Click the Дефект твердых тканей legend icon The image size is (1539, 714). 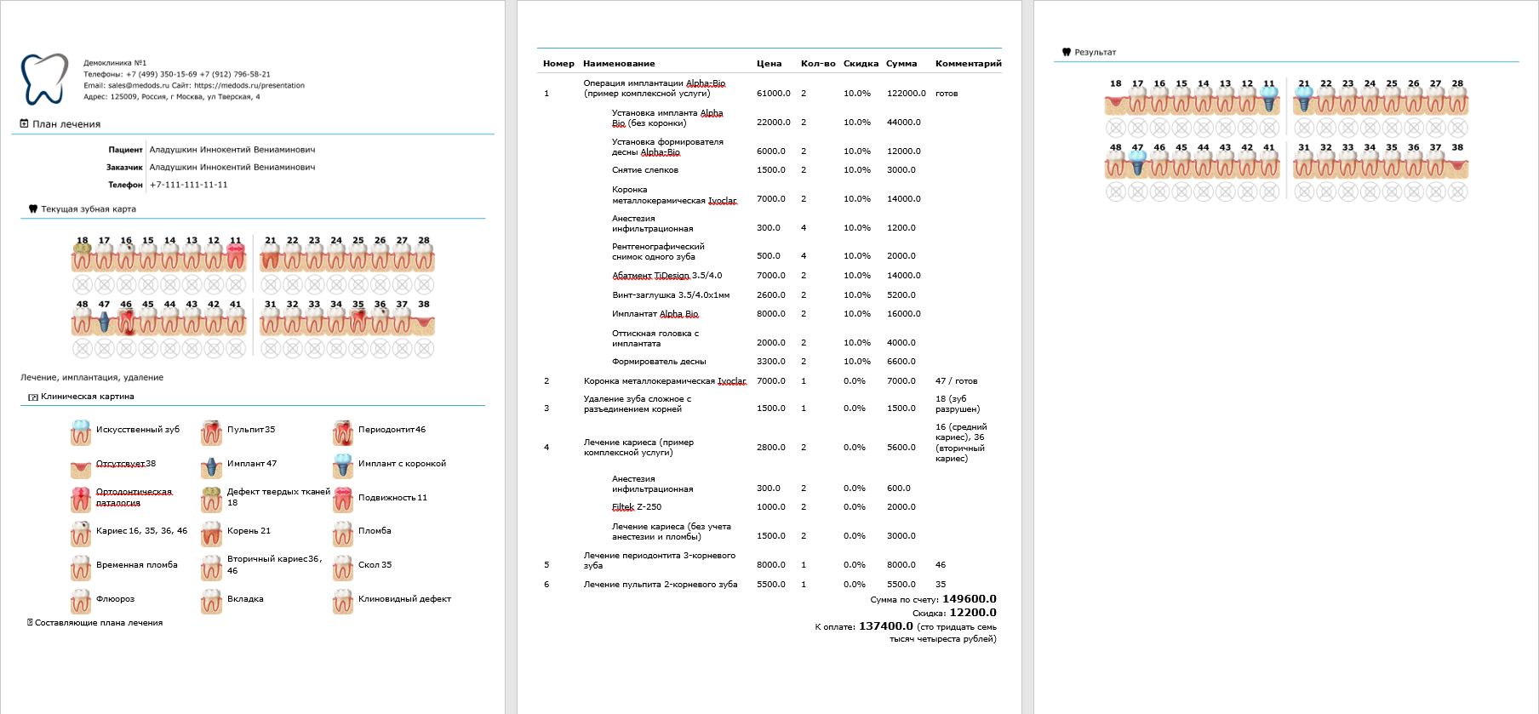(211, 499)
